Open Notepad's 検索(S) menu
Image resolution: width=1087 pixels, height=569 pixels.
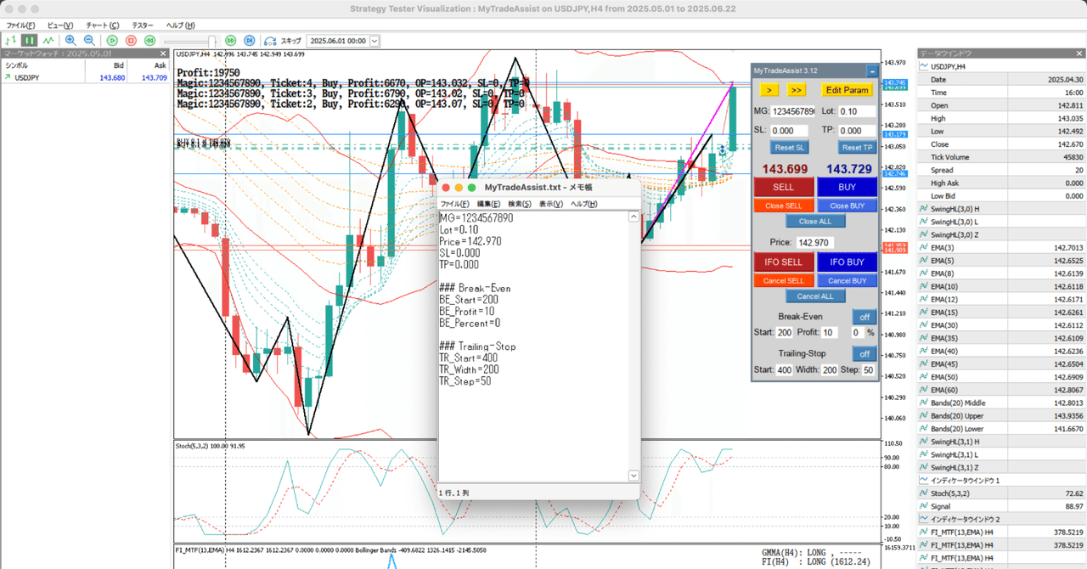click(520, 204)
